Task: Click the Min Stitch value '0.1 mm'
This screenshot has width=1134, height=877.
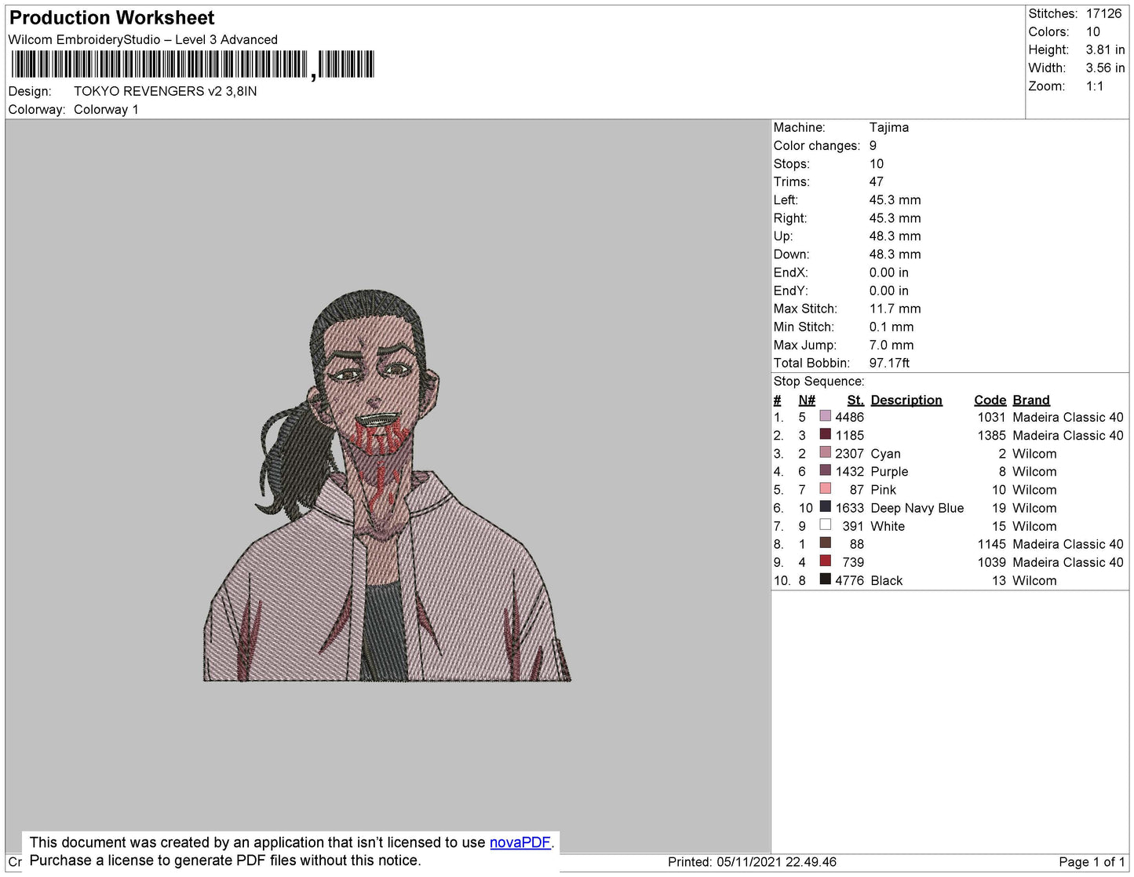Action: (892, 327)
